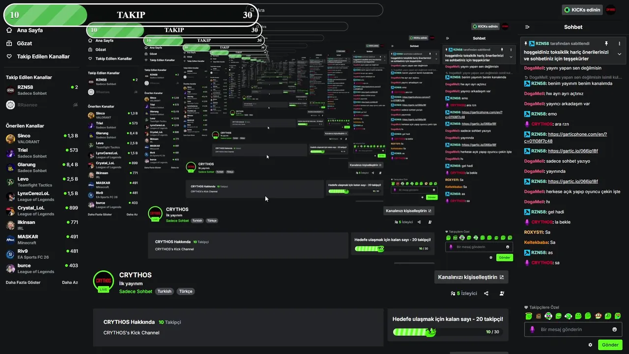The width and height of the screenshot is (629, 354).
Task: Click purple microphone icon in outermost message box
Action: click(532, 329)
